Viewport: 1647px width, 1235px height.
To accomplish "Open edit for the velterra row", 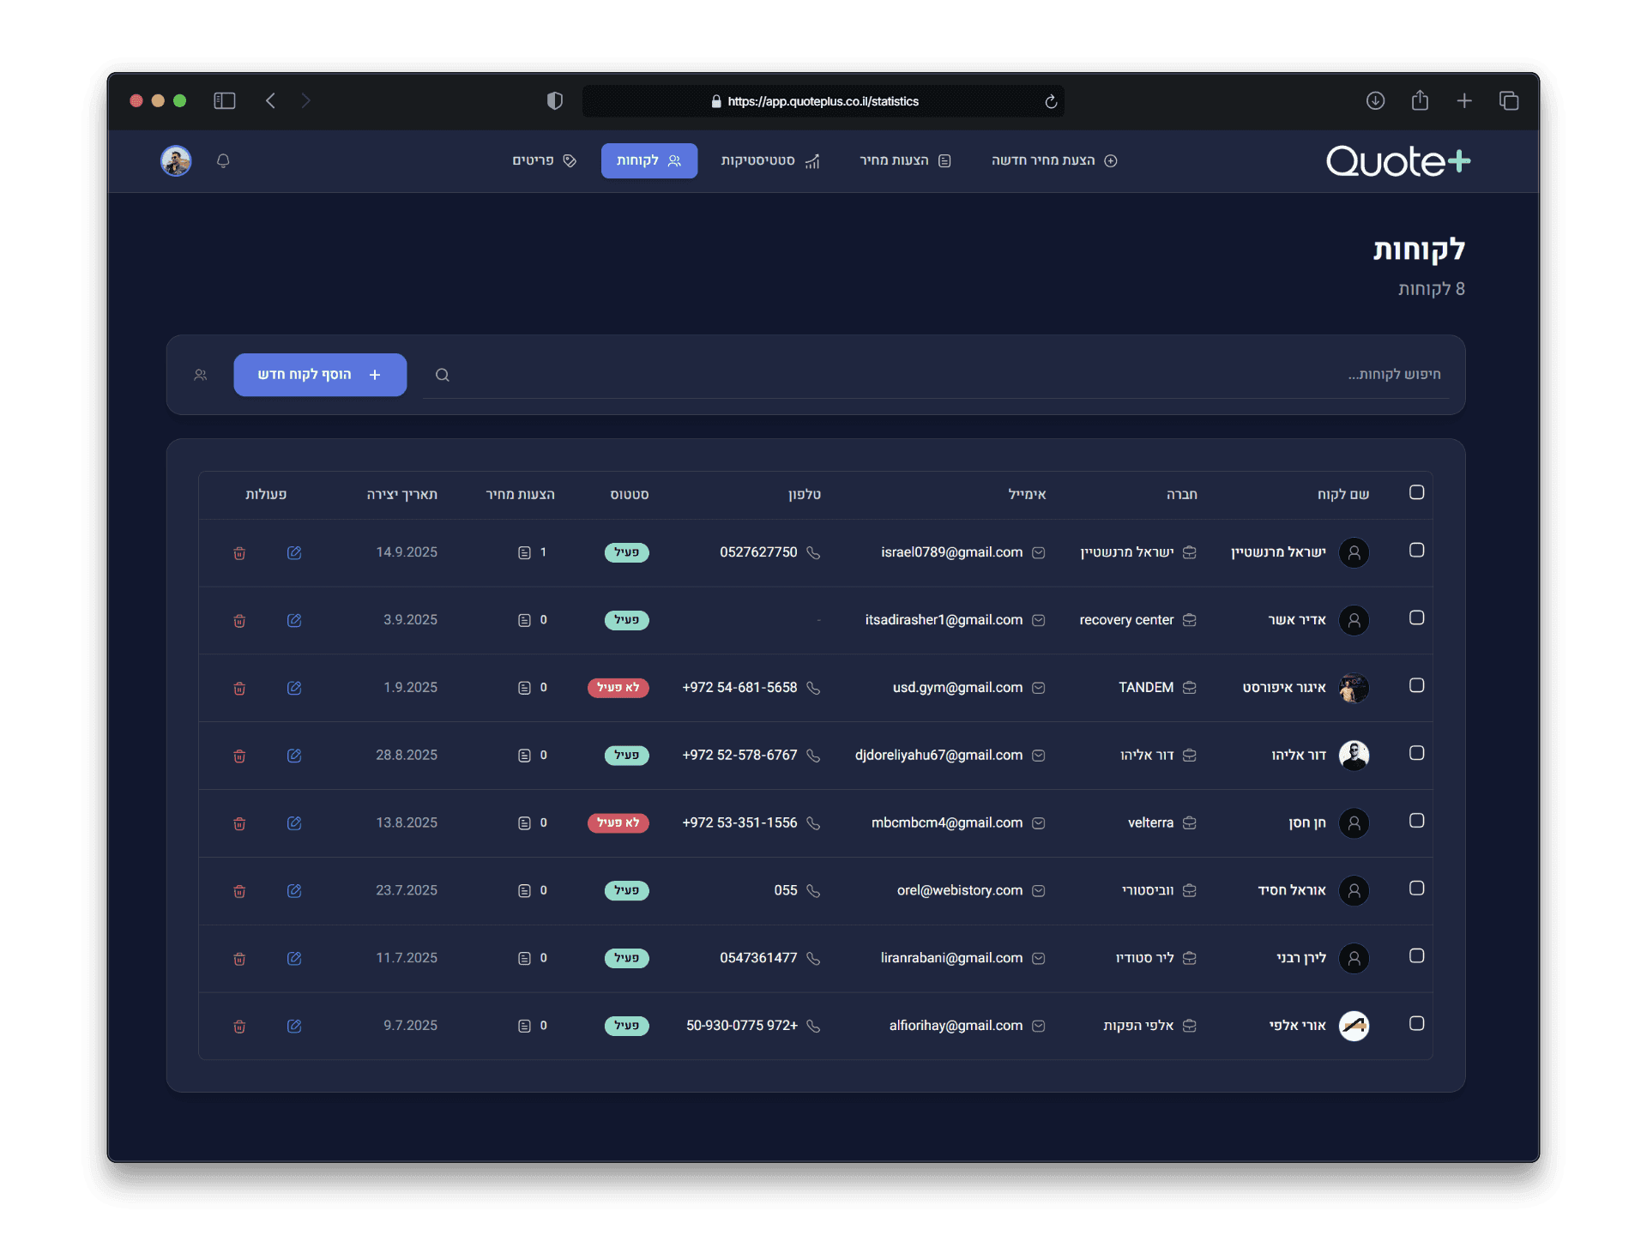I will pos(294,823).
